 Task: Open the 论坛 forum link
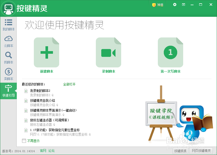tap(51, 151)
